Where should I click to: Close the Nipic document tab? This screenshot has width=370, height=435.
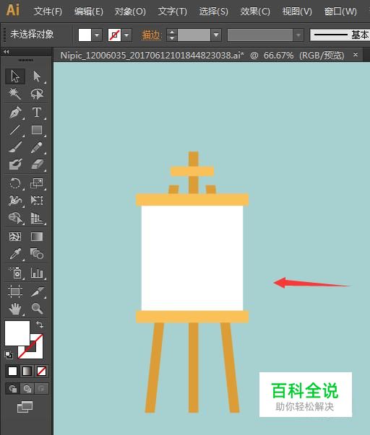click(x=356, y=54)
